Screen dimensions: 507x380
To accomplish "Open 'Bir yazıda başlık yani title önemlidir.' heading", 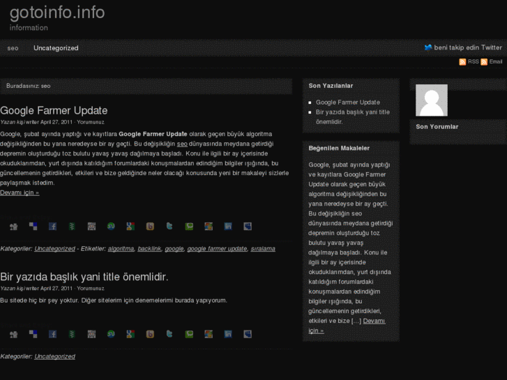I will pyautogui.click(x=84, y=277).
